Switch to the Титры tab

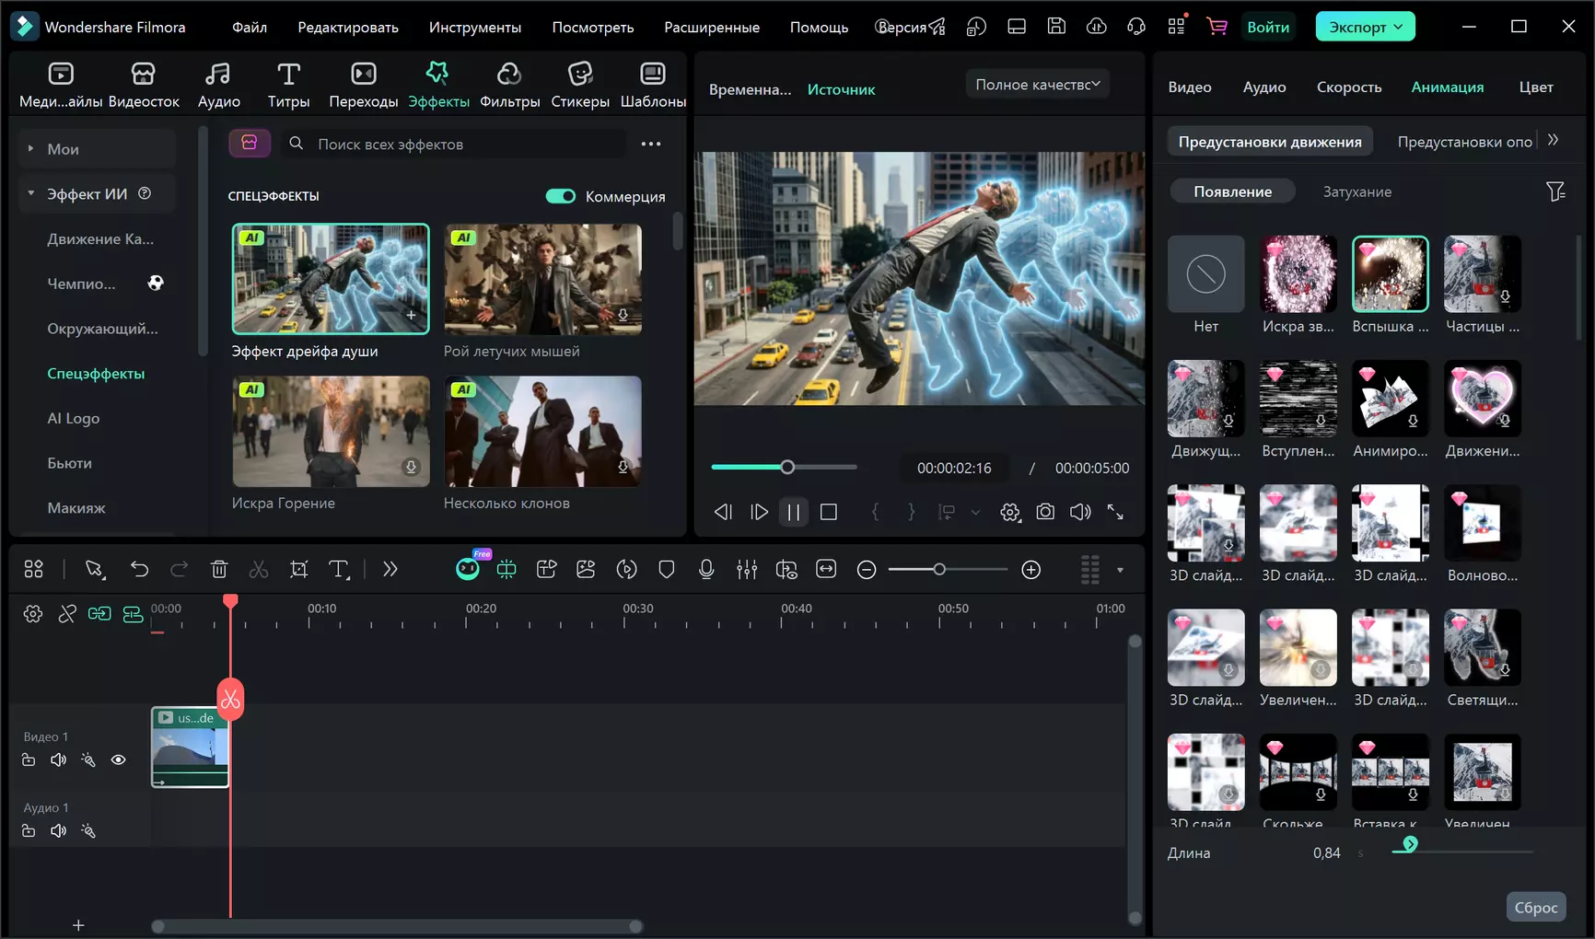[x=288, y=86]
